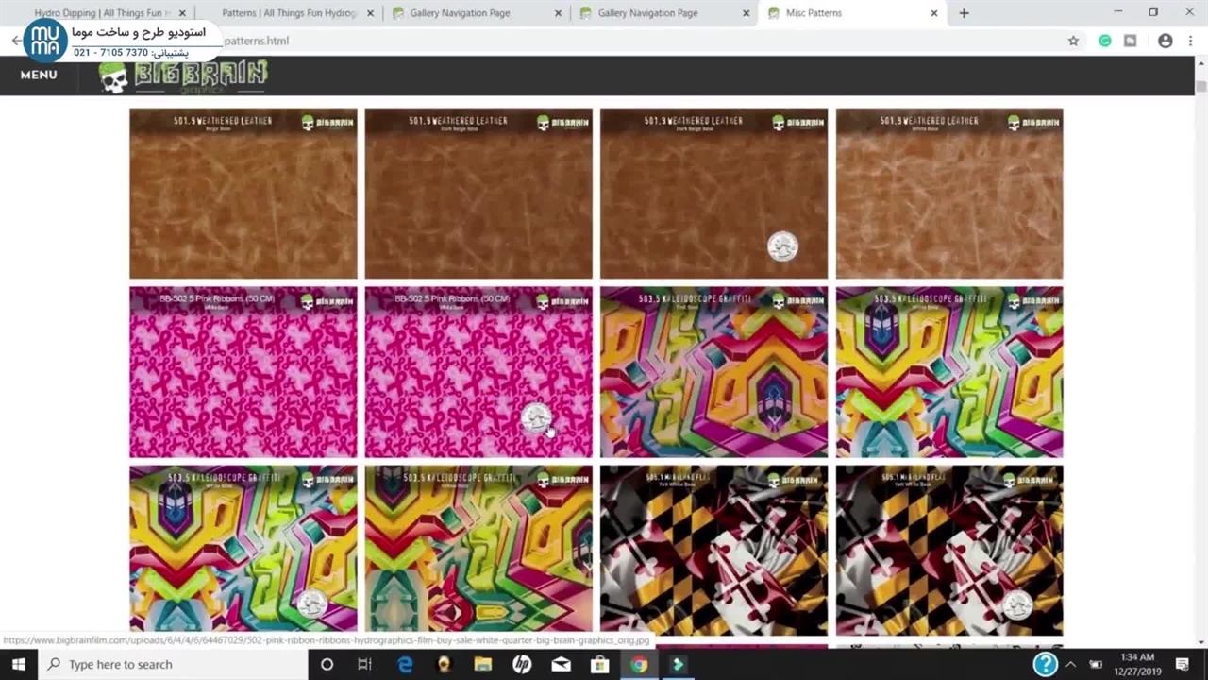1208x680 pixels.
Task: Click the blue help question mark icon
Action: point(1045,664)
